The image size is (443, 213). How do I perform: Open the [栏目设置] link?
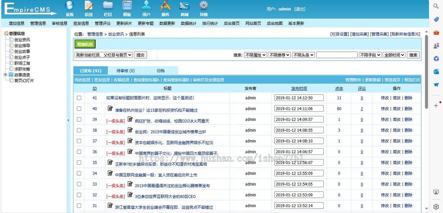pos(339,34)
